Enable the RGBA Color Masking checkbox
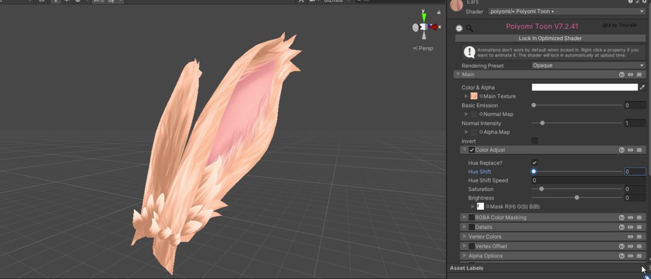Screen dimensions: 651x279 [x=472, y=217]
